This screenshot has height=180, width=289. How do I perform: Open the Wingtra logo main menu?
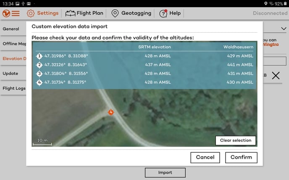coord(11,13)
